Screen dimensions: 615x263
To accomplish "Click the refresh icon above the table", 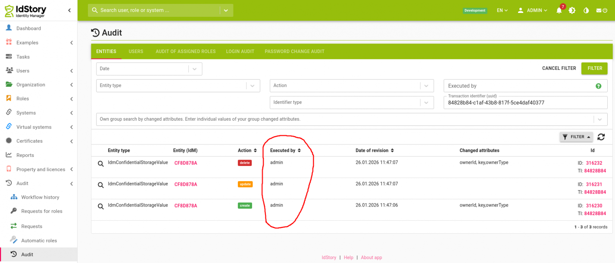I will 601,137.
